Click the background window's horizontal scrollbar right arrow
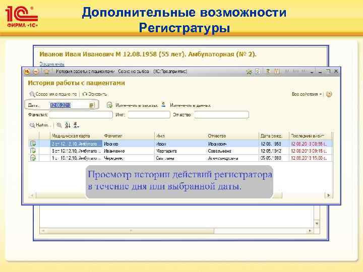Viewport: 363px width, 272px height. click(310, 231)
